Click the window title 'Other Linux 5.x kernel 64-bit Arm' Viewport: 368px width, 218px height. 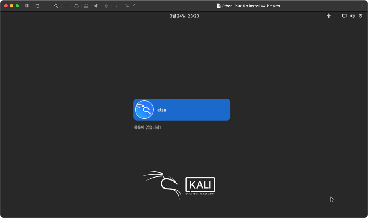(251, 6)
